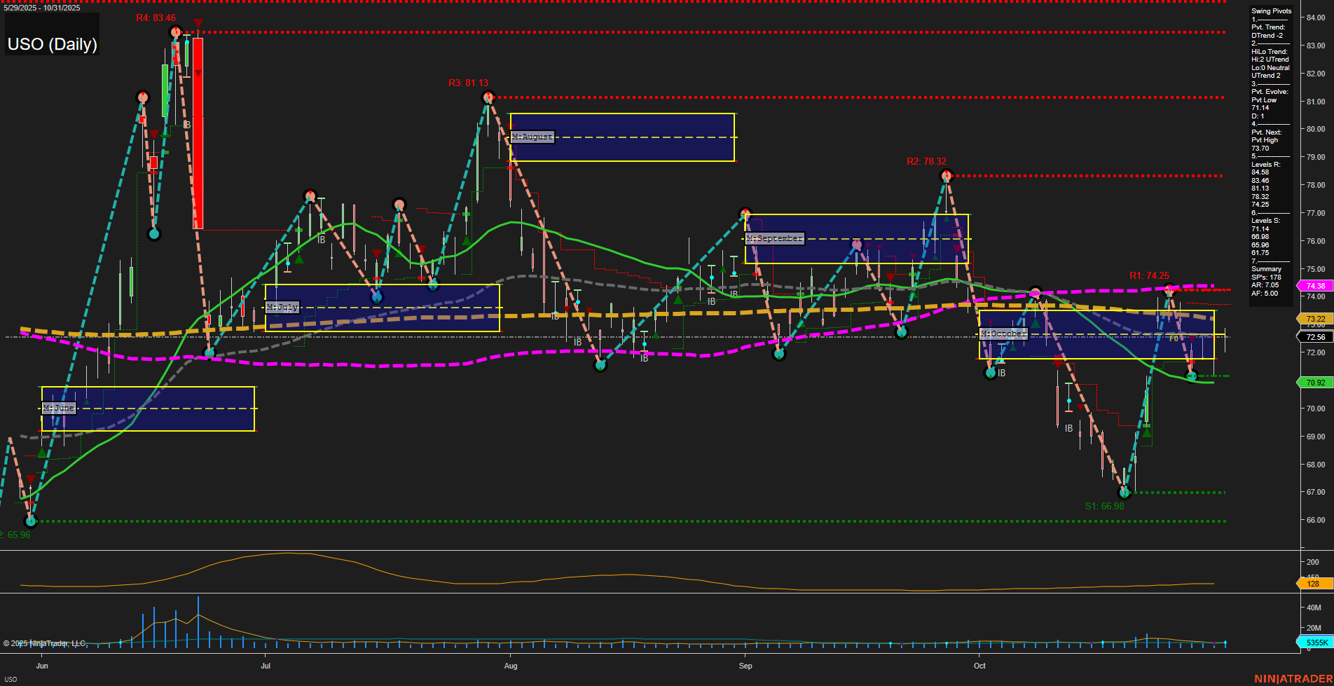Select the M:July zone label

[283, 306]
